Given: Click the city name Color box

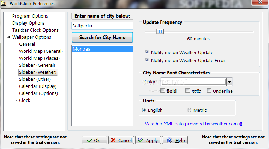Looking at the screenshot, I should click(x=193, y=82).
